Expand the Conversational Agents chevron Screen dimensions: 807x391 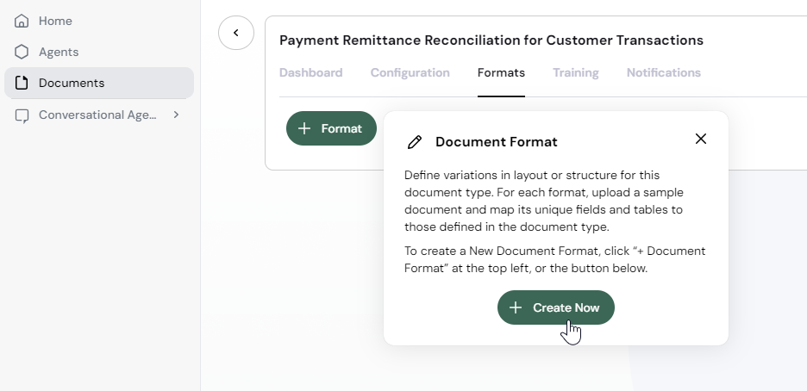(x=176, y=115)
